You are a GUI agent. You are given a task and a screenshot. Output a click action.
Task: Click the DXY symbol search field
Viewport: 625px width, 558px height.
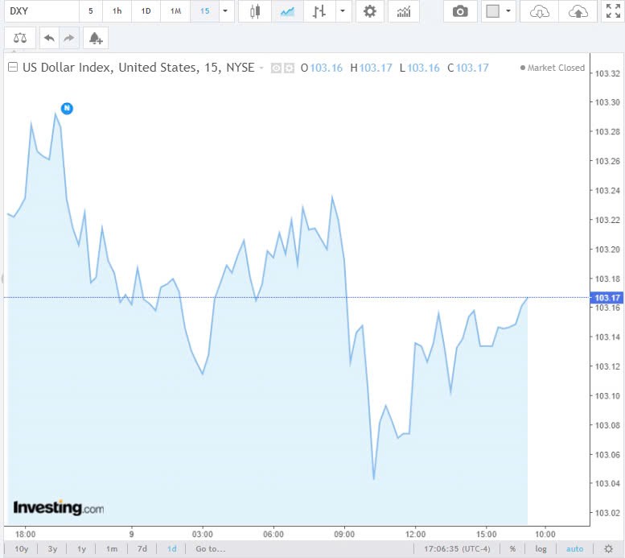pos(42,10)
